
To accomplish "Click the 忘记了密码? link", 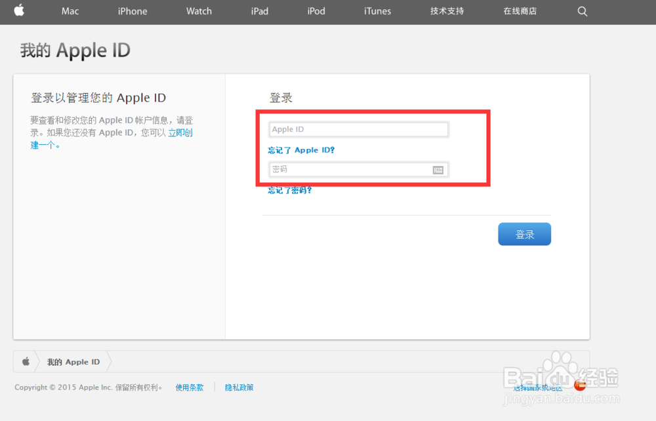I will pyautogui.click(x=289, y=190).
